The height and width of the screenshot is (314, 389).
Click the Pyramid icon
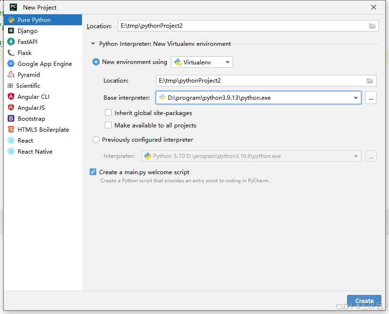coord(11,74)
